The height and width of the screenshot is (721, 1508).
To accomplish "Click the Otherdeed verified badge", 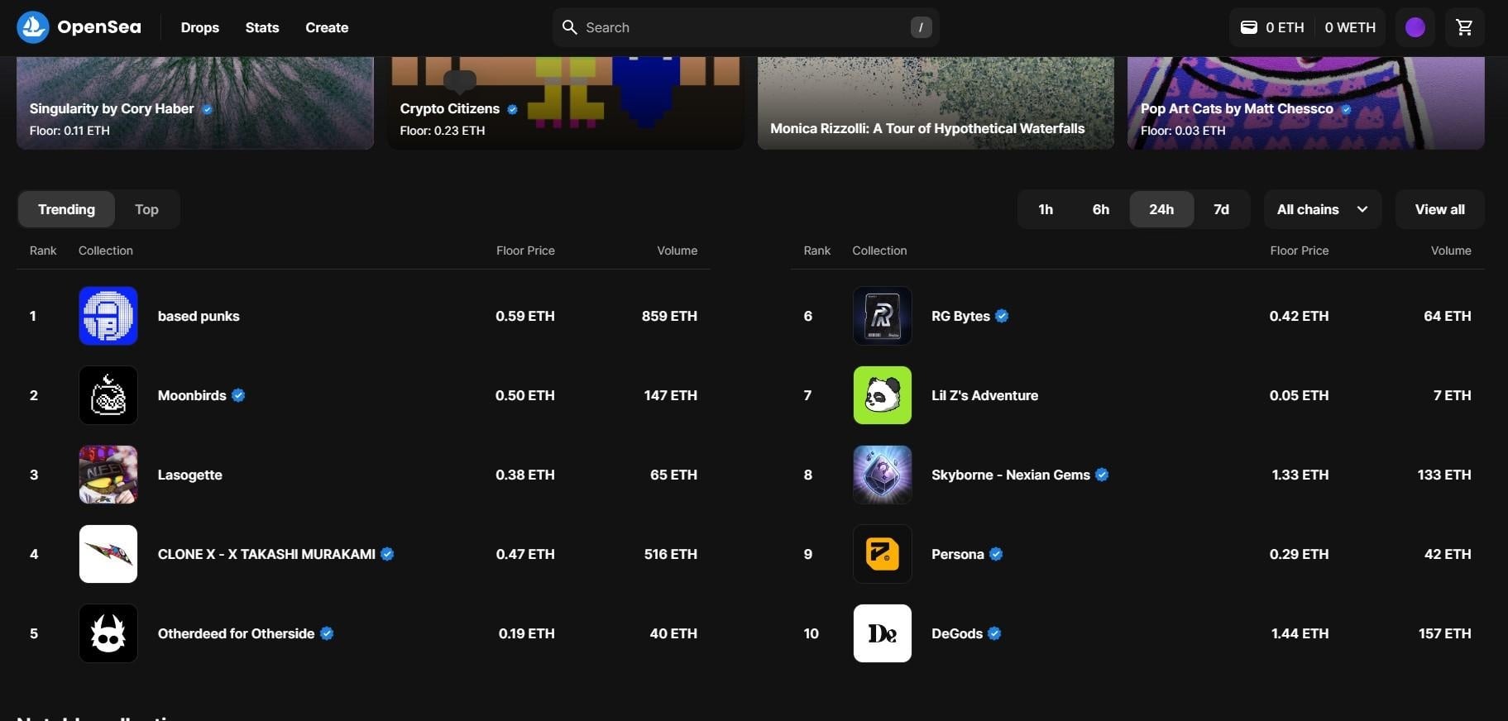I will [x=327, y=633].
